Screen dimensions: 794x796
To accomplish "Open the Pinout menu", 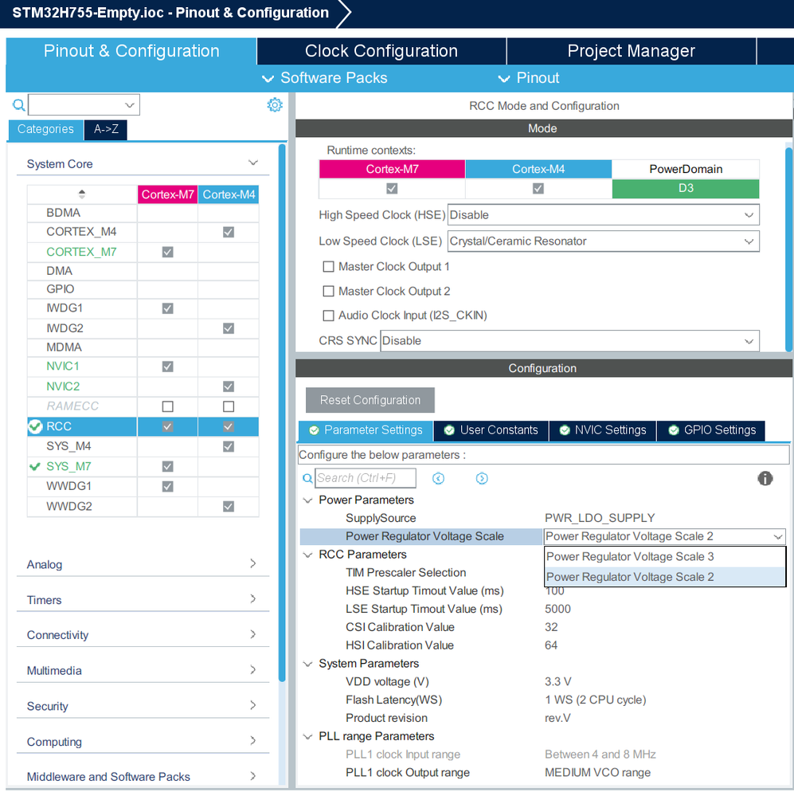I will (529, 78).
